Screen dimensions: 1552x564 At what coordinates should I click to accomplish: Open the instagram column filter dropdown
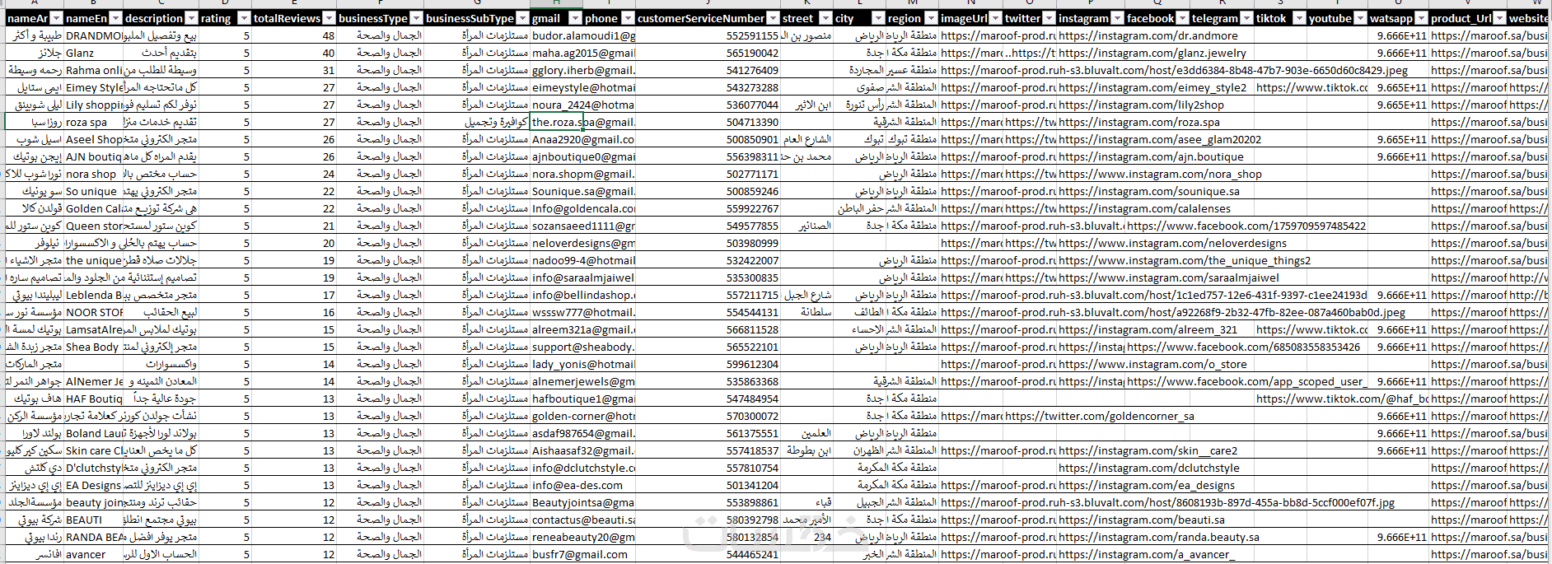click(1117, 18)
